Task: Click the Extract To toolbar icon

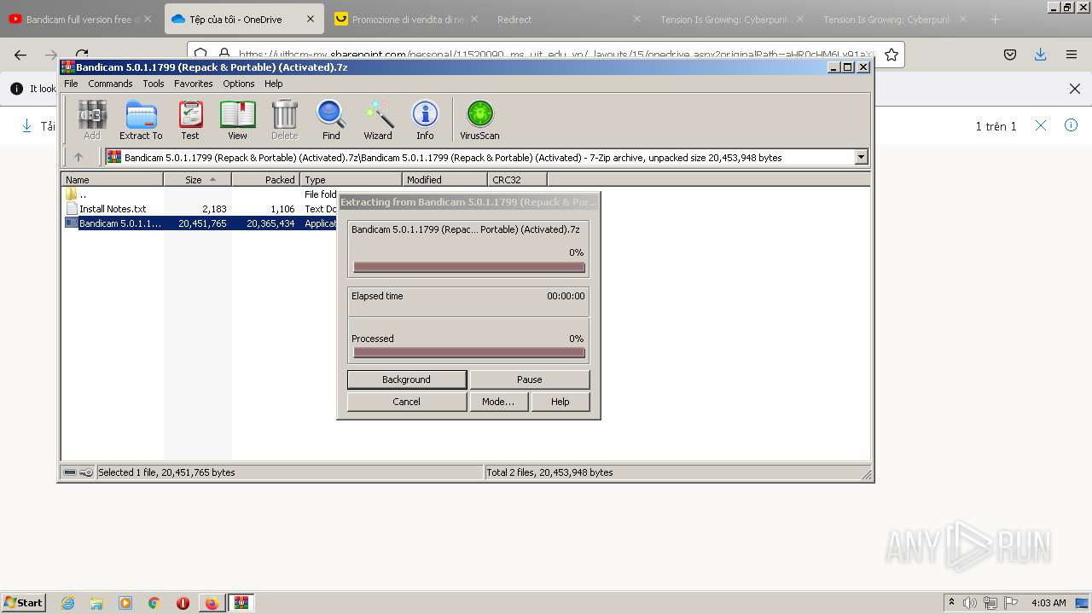Action: pos(141,119)
